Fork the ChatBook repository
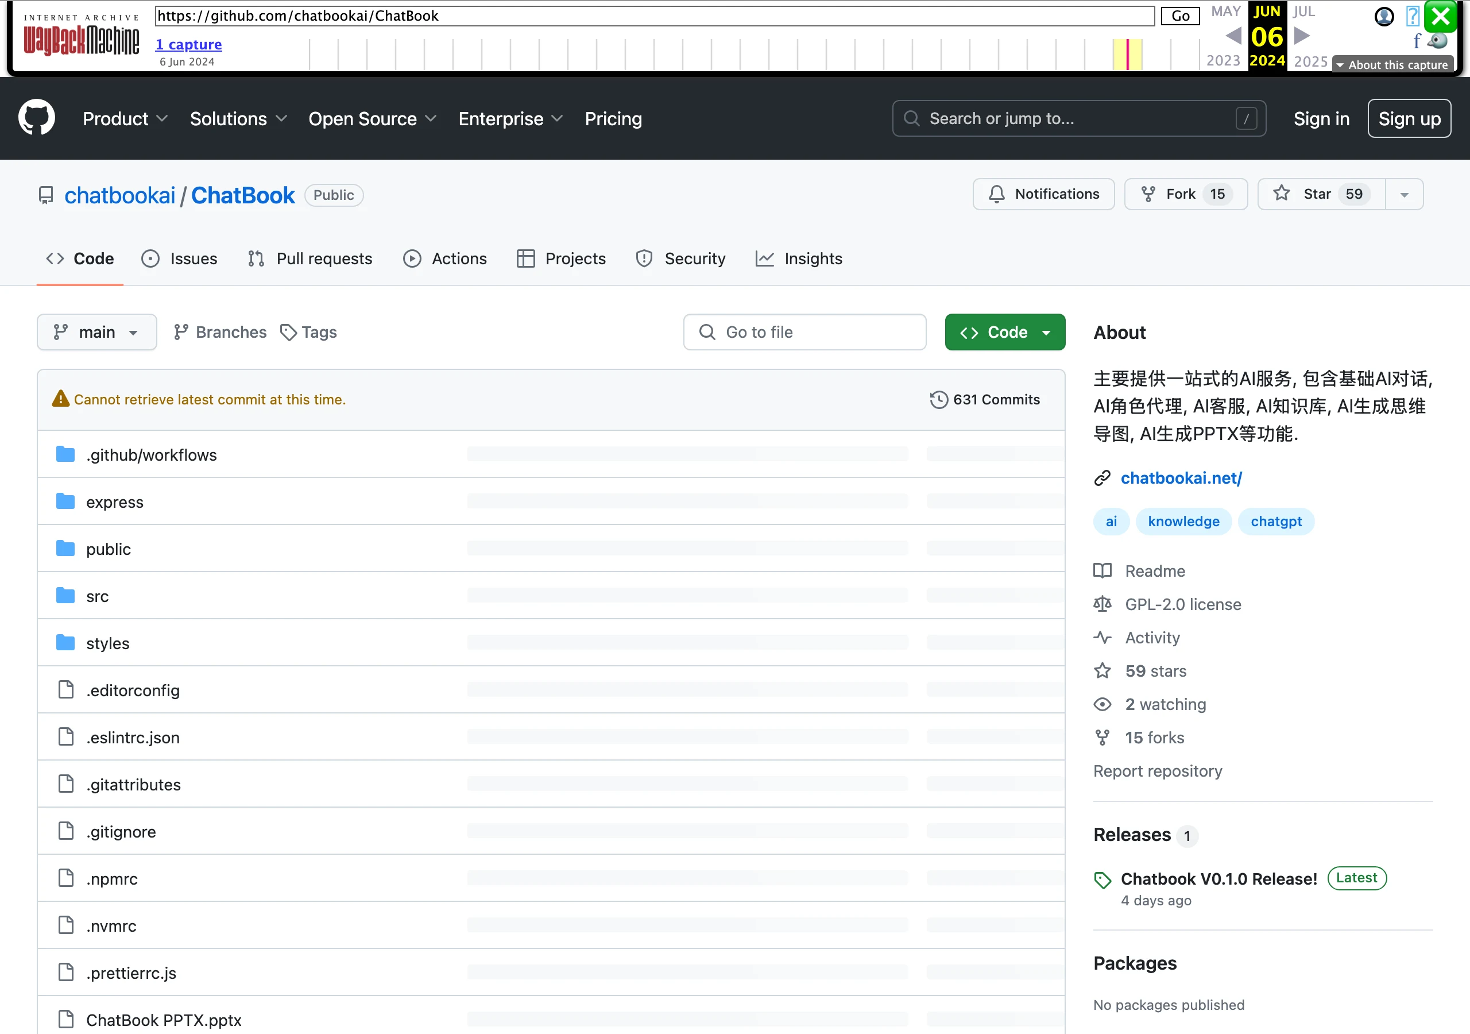Screen dimensions: 1470x1034 click(1186, 194)
